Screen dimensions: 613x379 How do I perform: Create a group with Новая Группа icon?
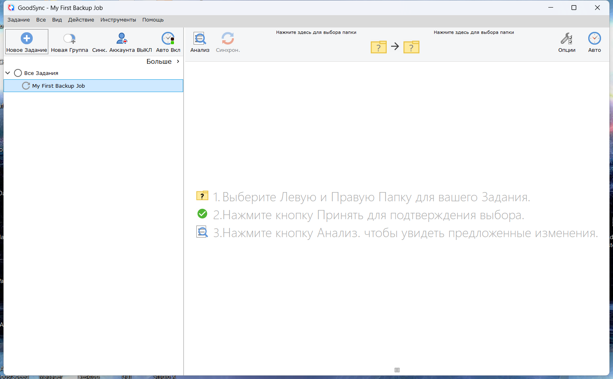pos(69,39)
